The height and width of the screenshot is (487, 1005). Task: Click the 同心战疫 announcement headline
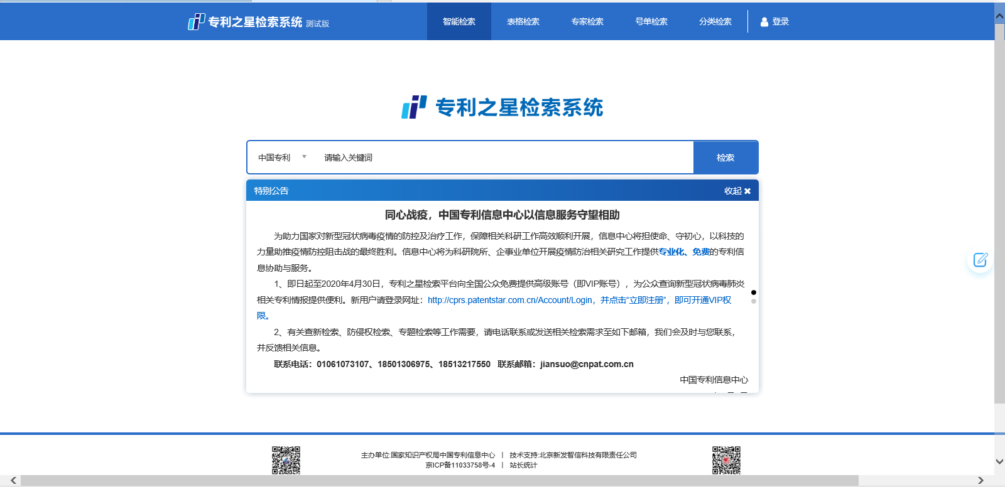pos(503,215)
